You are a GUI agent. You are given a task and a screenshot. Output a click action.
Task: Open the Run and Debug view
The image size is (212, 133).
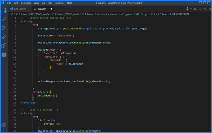pos(4,37)
